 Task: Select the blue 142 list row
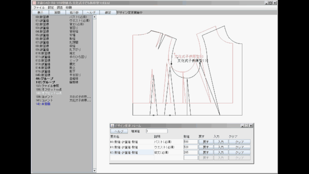click(62, 104)
